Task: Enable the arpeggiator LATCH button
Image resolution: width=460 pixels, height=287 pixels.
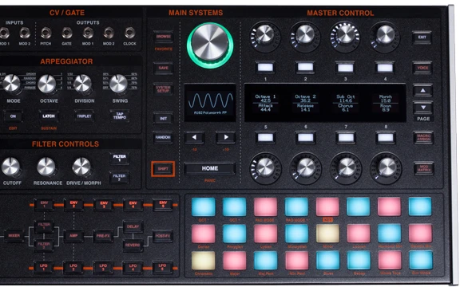Action: tap(49, 116)
